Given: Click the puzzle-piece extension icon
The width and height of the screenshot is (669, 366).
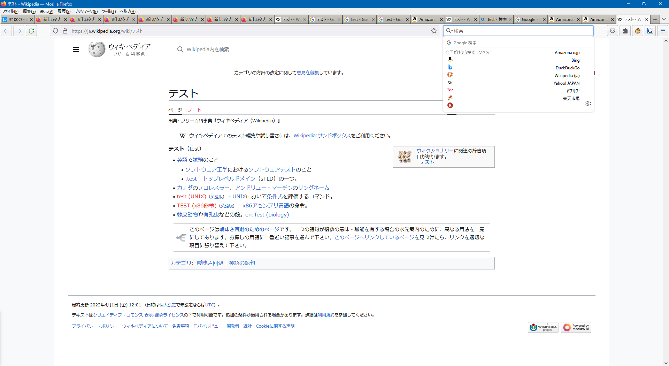Looking at the screenshot, I should 625,31.
